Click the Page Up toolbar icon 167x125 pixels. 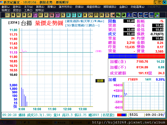(x=140, y=15)
